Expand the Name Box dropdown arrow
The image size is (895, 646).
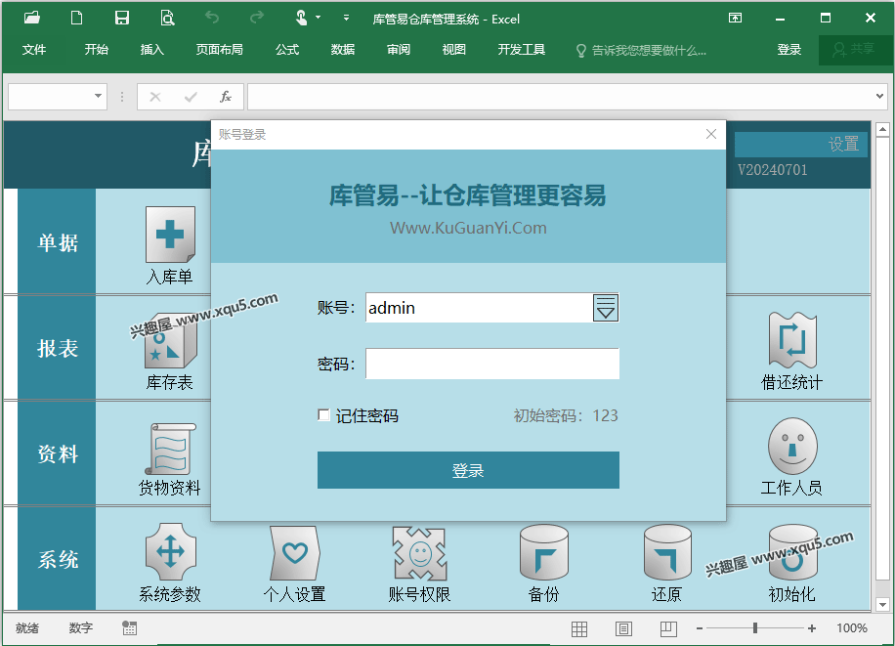point(98,96)
